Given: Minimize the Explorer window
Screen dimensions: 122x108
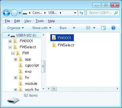Looking at the screenshot, I should click(97, 5).
